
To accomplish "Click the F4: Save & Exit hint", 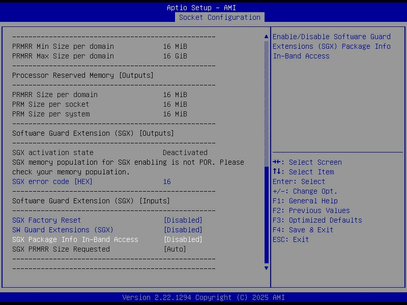I will 303,230.
